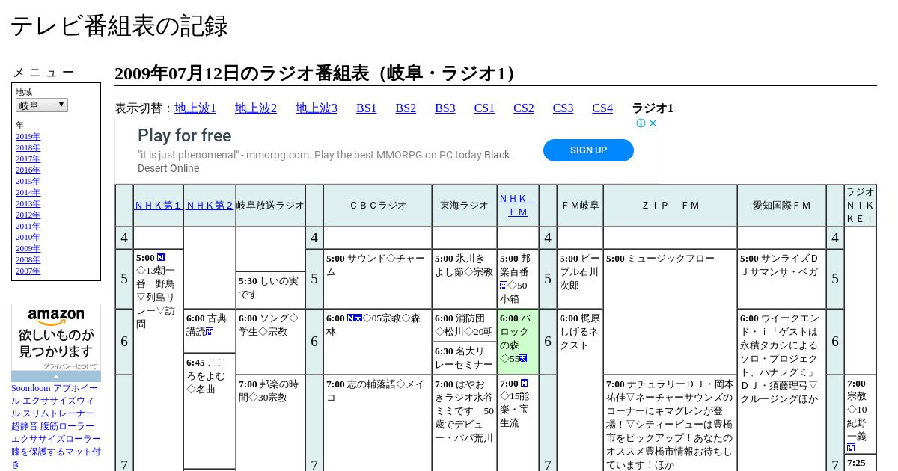Select the current ラジオ1 view label
The height and width of the screenshot is (471, 898).
pyautogui.click(x=653, y=108)
